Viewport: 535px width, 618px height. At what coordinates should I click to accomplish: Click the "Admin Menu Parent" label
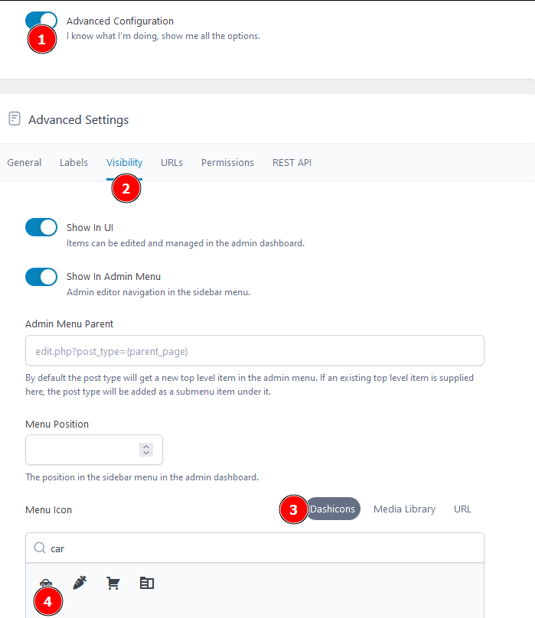pos(69,324)
